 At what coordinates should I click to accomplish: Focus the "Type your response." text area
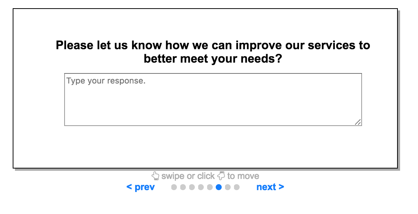coord(213,99)
